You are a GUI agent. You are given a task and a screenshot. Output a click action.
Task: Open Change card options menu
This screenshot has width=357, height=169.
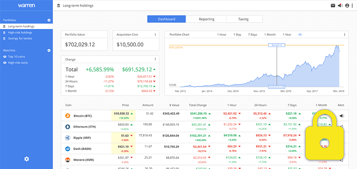click(x=155, y=59)
